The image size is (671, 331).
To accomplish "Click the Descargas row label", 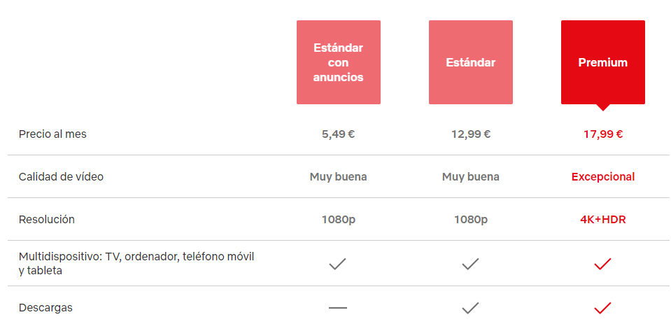I will [45, 308].
